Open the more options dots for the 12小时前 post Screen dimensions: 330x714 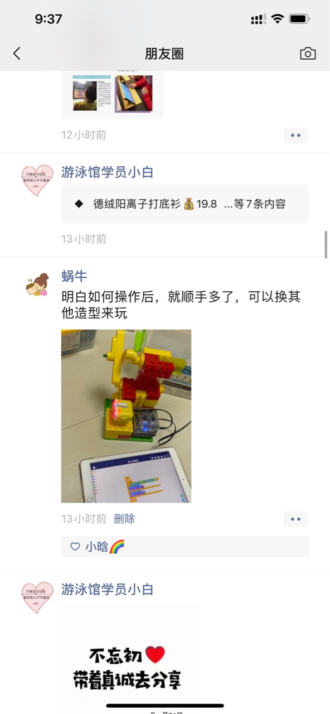tap(295, 135)
